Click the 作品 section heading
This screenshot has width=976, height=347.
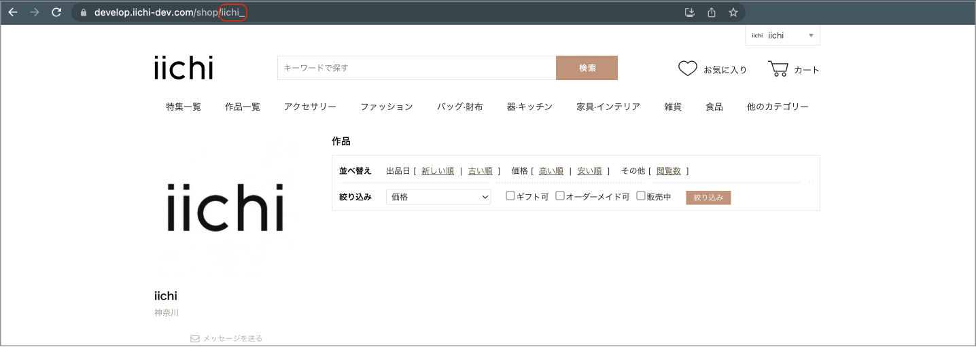tap(341, 141)
